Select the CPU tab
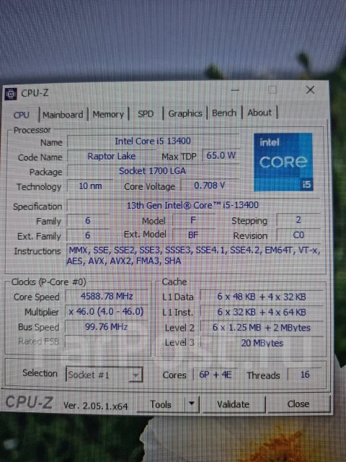346x462 pixels. click(21, 115)
